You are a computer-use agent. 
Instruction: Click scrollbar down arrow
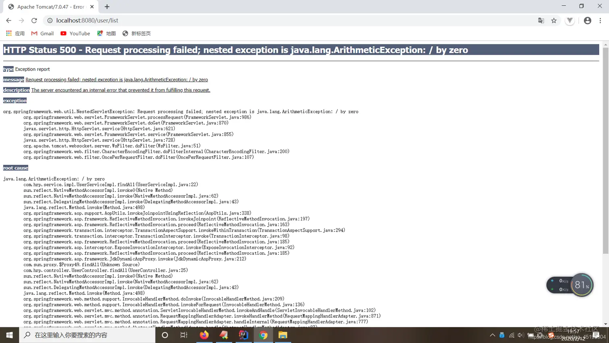pyautogui.click(x=605, y=324)
